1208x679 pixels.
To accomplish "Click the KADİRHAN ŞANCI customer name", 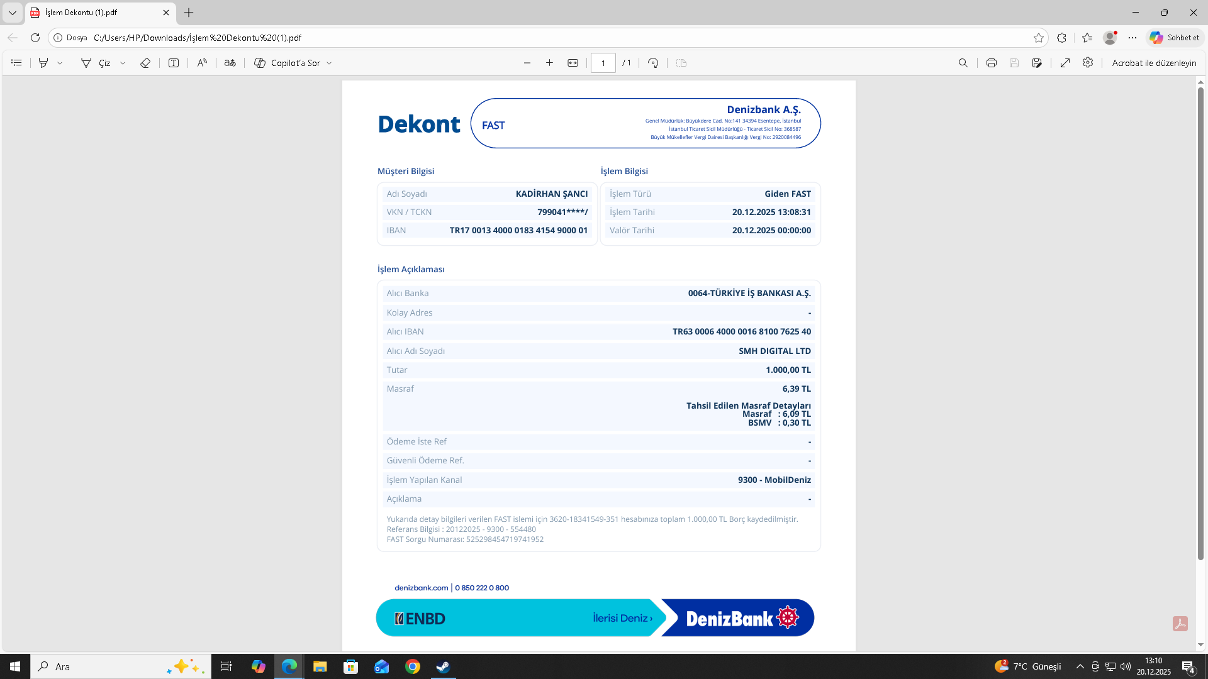I will click(552, 194).
